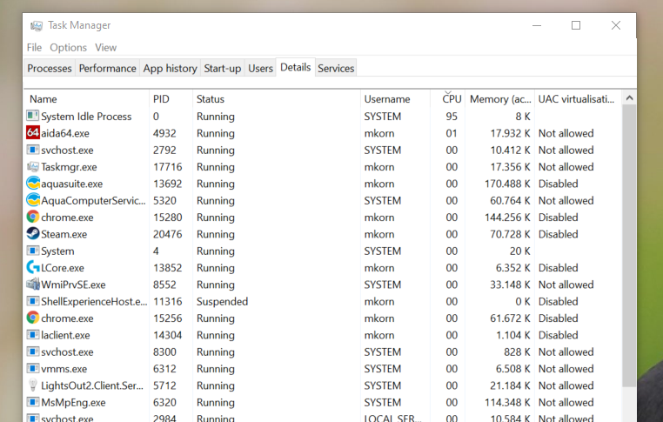This screenshot has height=422, width=663.
Task: Click the AquaComputerService process icon
Action: [32, 200]
